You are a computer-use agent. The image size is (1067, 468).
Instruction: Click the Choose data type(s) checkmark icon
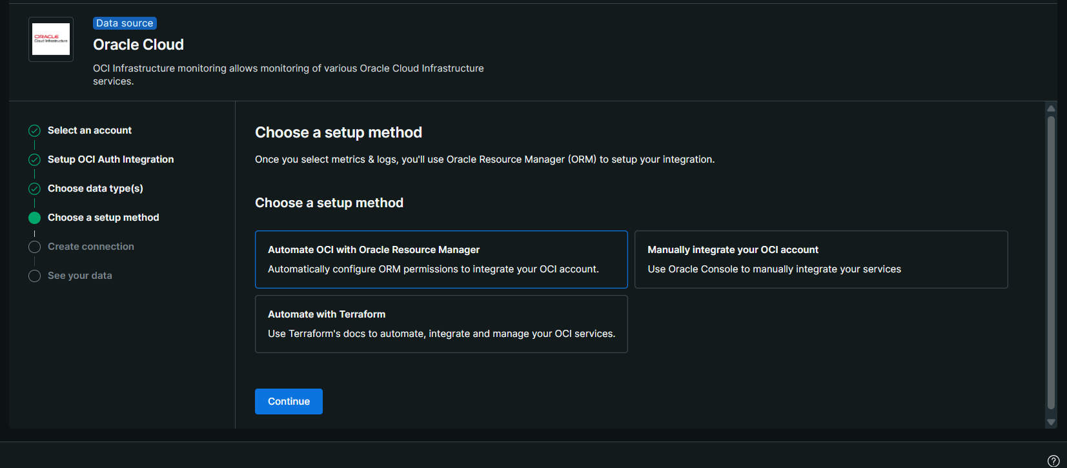pyautogui.click(x=35, y=189)
